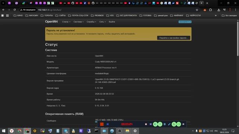Show hidden tray icons chevron
Screen dimensions: 239x134
click(x=193, y=131)
